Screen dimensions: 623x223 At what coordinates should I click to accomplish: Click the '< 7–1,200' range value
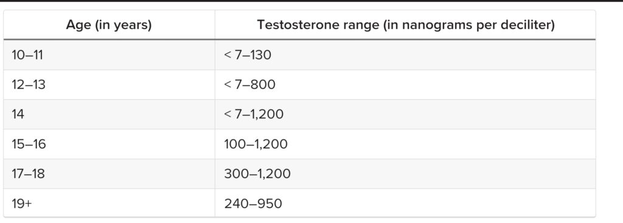(x=254, y=114)
